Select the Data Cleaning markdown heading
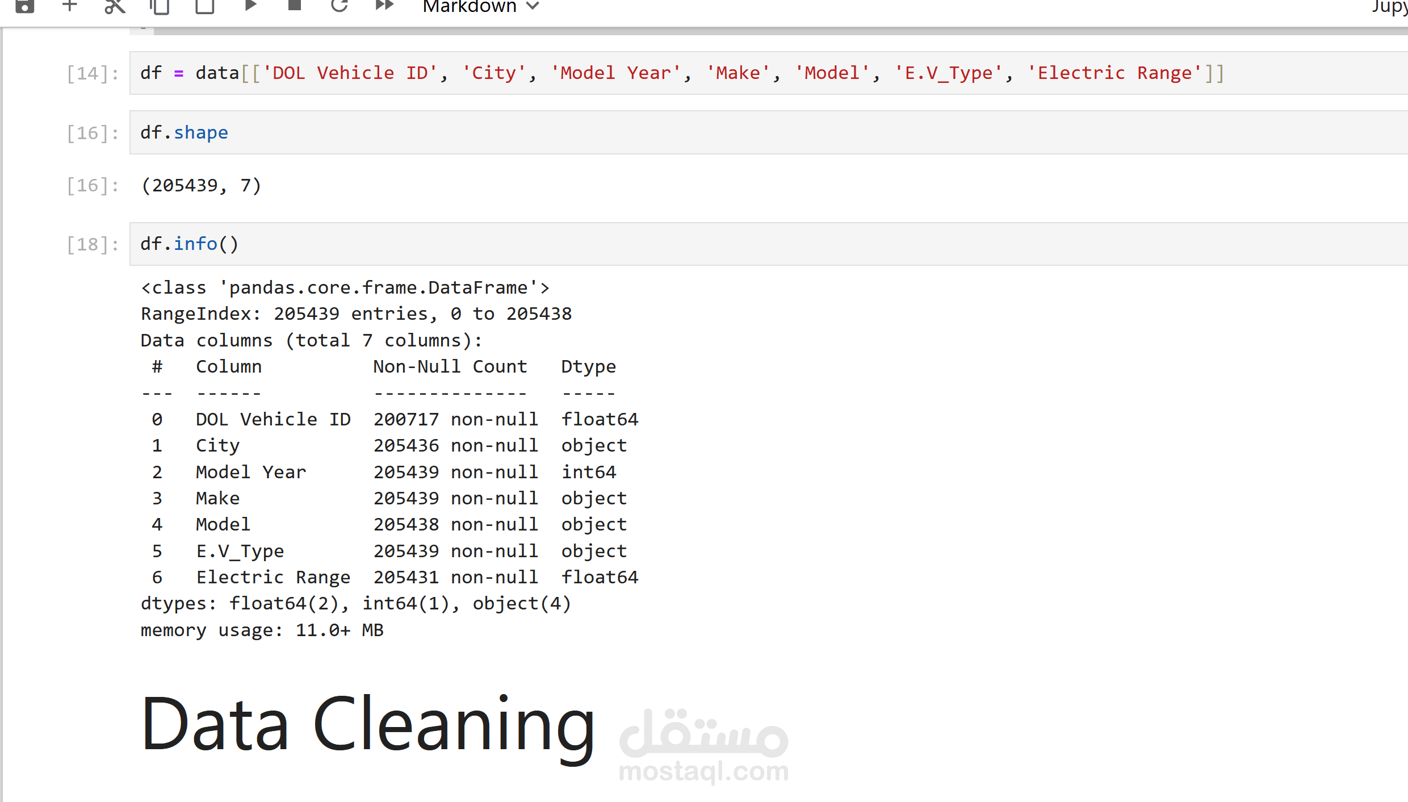Screen dimensions: 1408x802 [x=368, y=724]
